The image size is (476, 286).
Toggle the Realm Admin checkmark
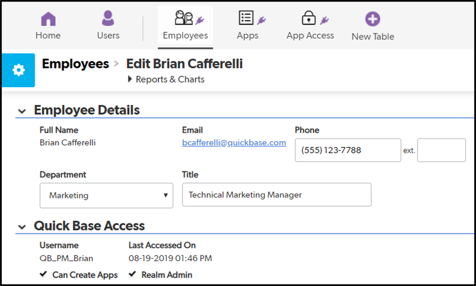pos(132,274)
